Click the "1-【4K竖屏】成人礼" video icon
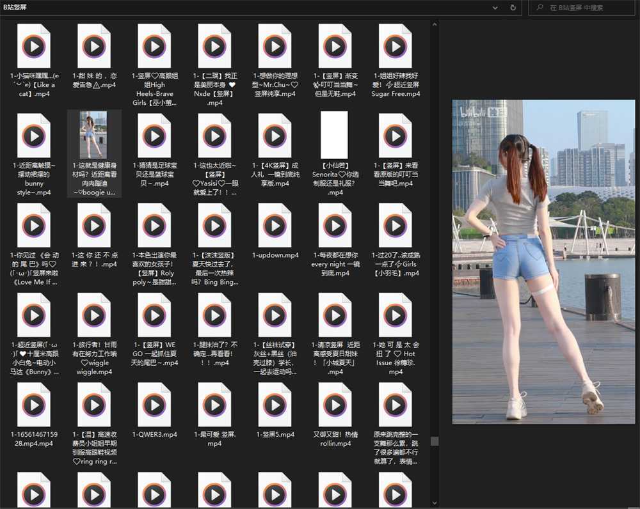The width and height of the screenshot is (640, 509). click(275, 134)
